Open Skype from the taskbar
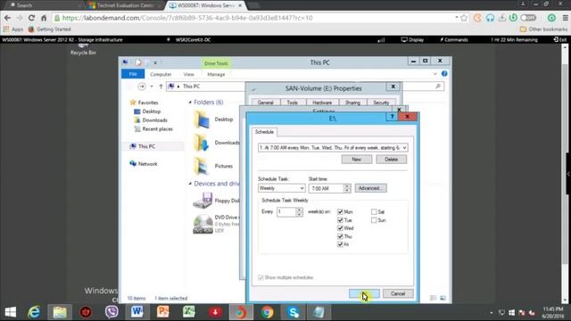The height and width of the screenshot is (321, 571). [x=293, y=312]
